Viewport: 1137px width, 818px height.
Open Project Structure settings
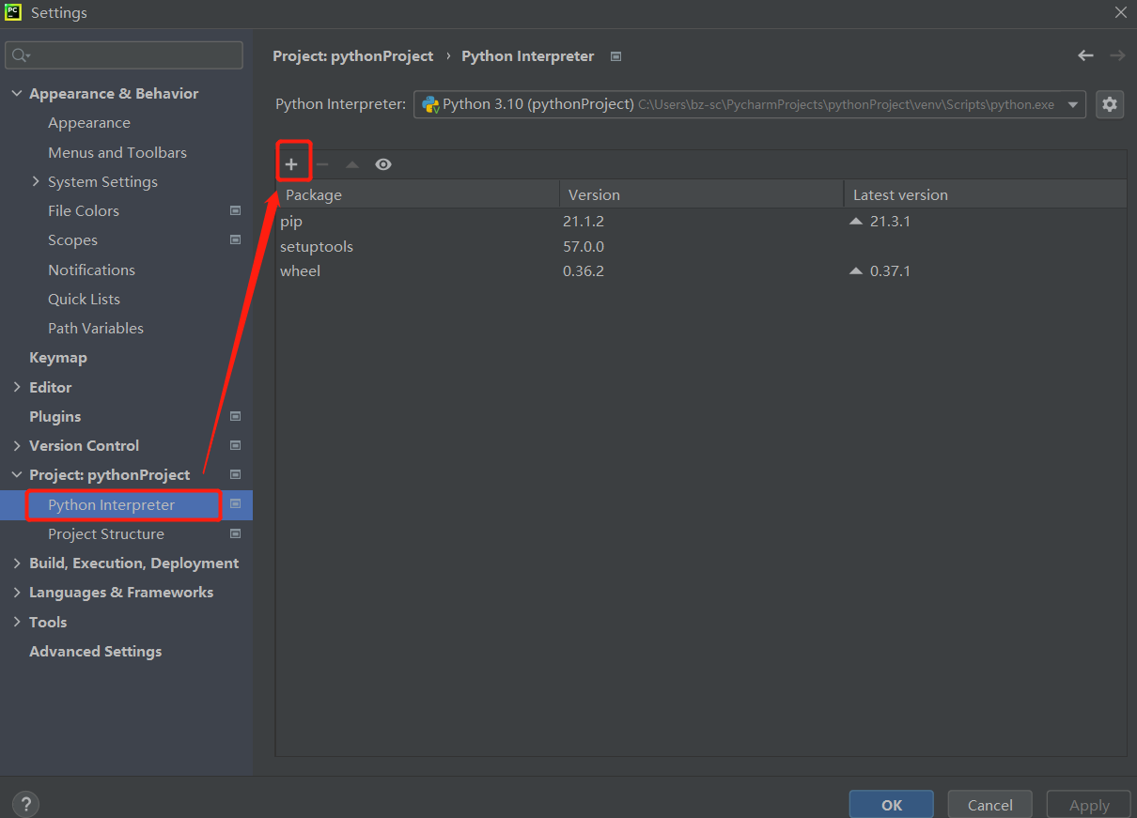106,533
